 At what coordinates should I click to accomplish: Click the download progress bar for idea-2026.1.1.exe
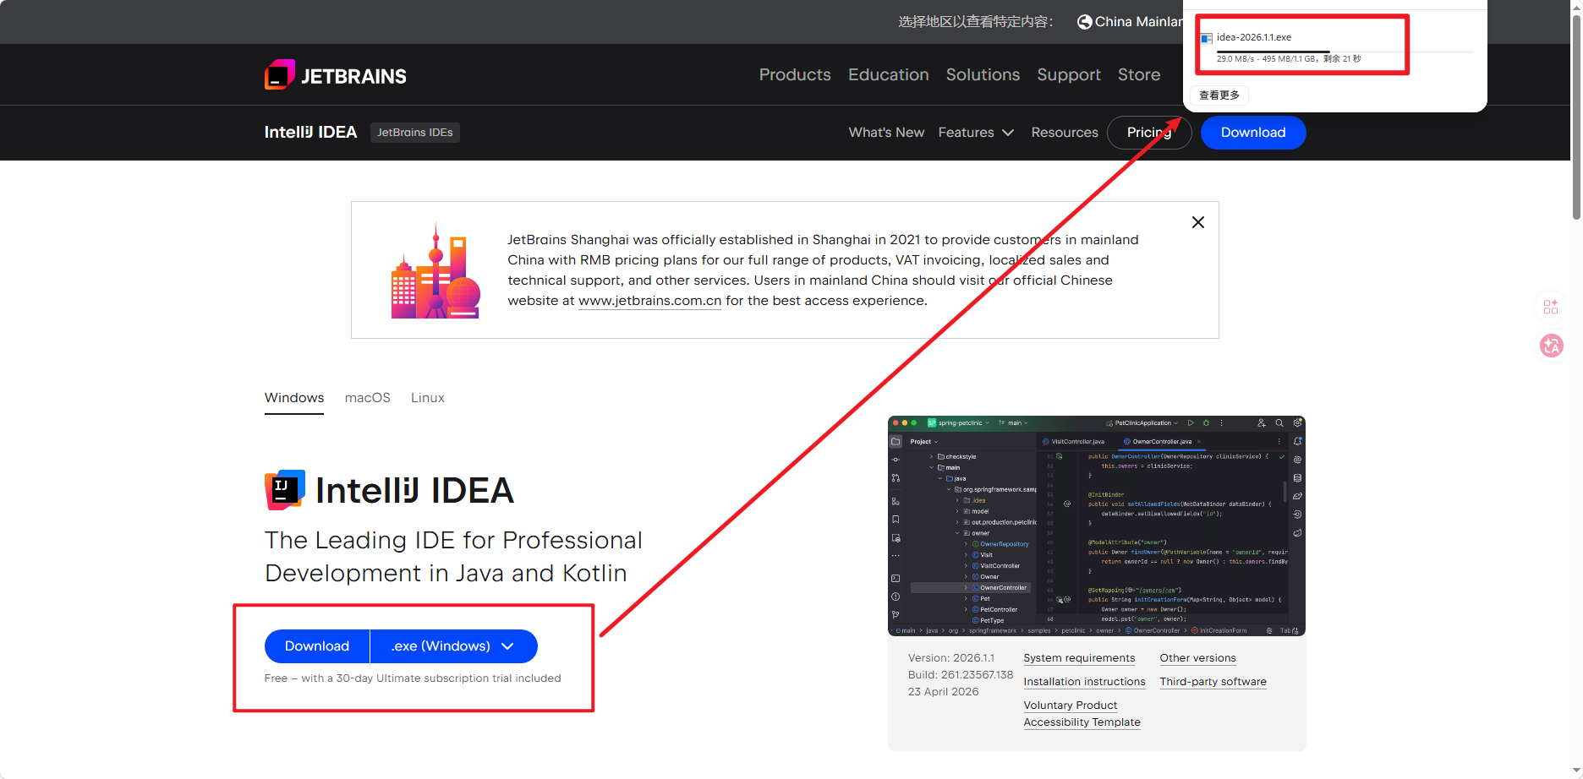tap(1345, 52)
